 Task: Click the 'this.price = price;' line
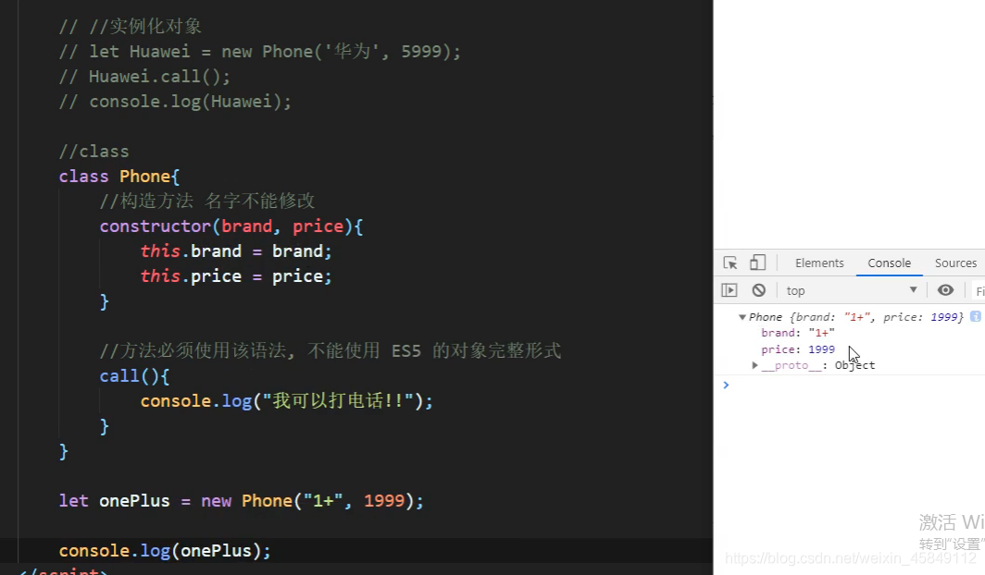click(x=235, y=276)
